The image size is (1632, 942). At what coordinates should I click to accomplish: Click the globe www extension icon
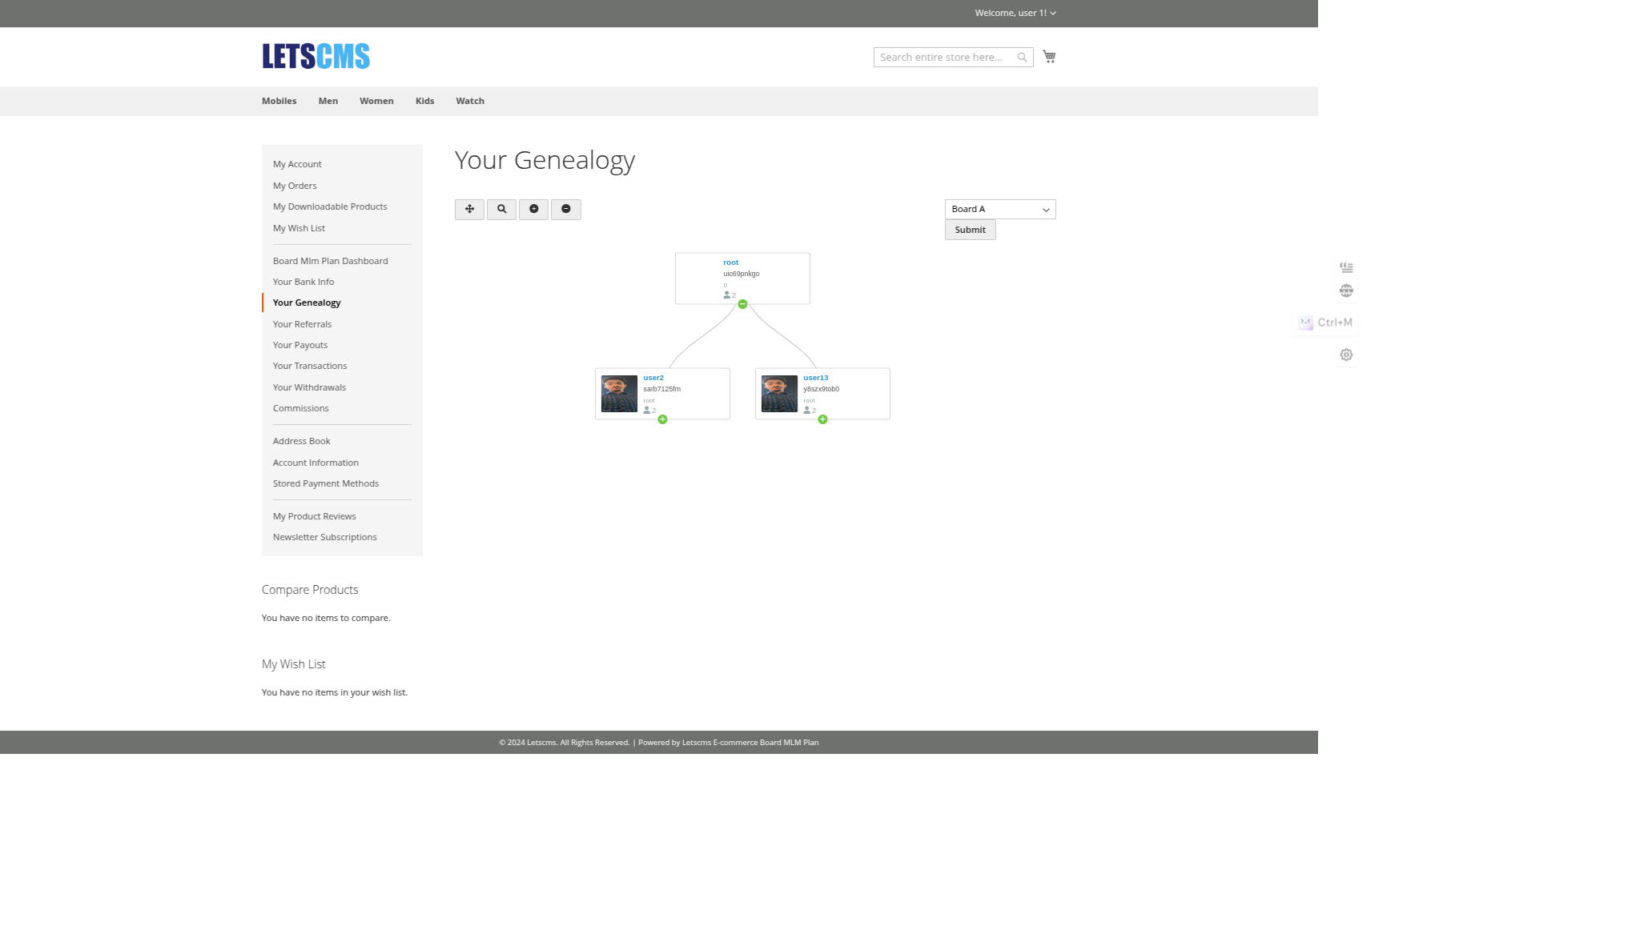pos(1346,291)
